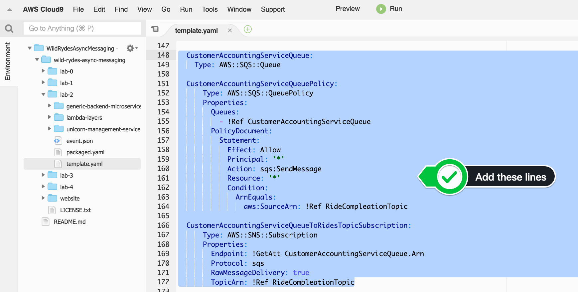Viewport: 578px width, 292px height.
Task: Switch to the template.yaml tab
Action: point(196,31)
